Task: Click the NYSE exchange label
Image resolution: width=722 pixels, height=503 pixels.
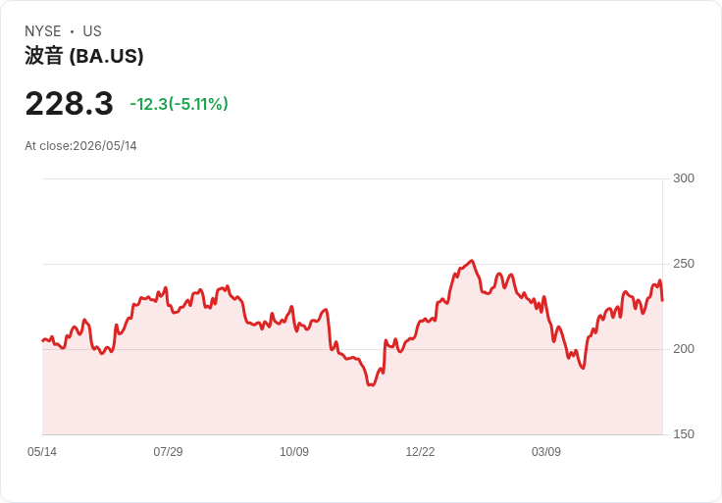Action: click(x=43, y=31)
